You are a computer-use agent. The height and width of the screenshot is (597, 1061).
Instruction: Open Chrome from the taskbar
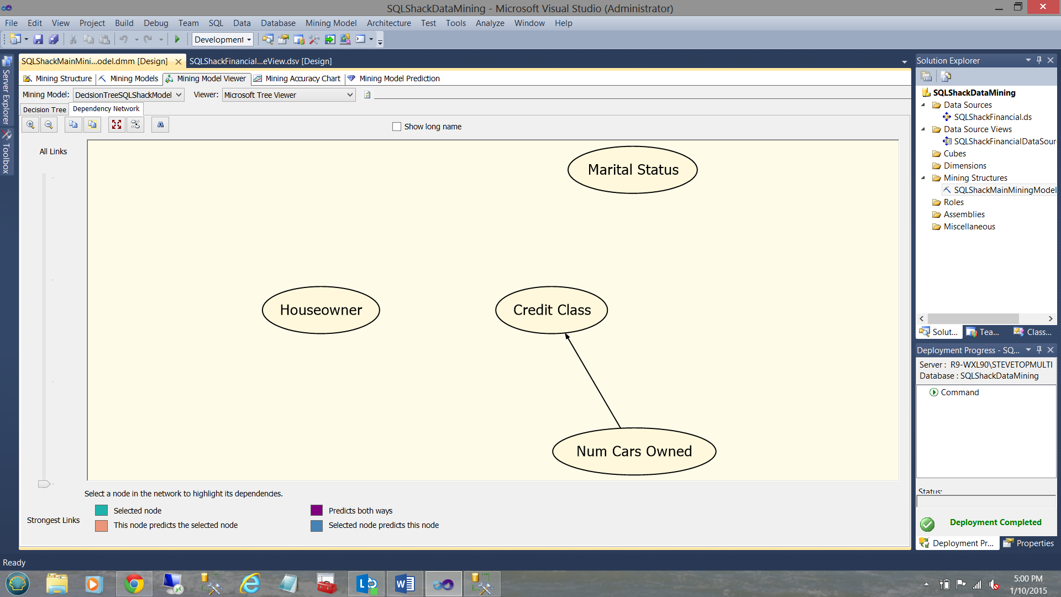[134, 584]
